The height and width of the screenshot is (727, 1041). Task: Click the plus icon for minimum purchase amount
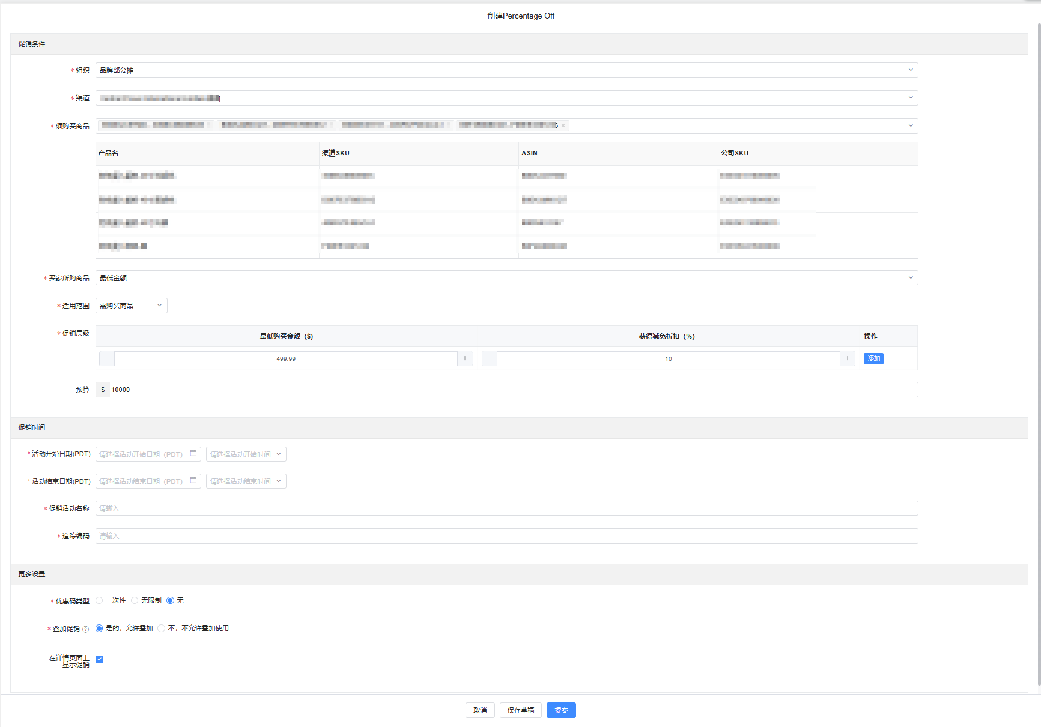(465, 358)
